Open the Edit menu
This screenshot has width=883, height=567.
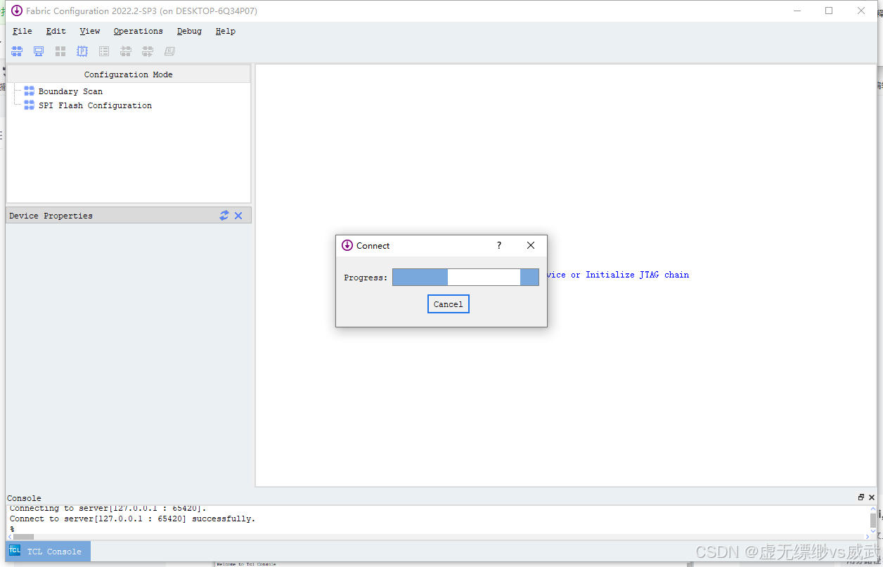[56, 31]
